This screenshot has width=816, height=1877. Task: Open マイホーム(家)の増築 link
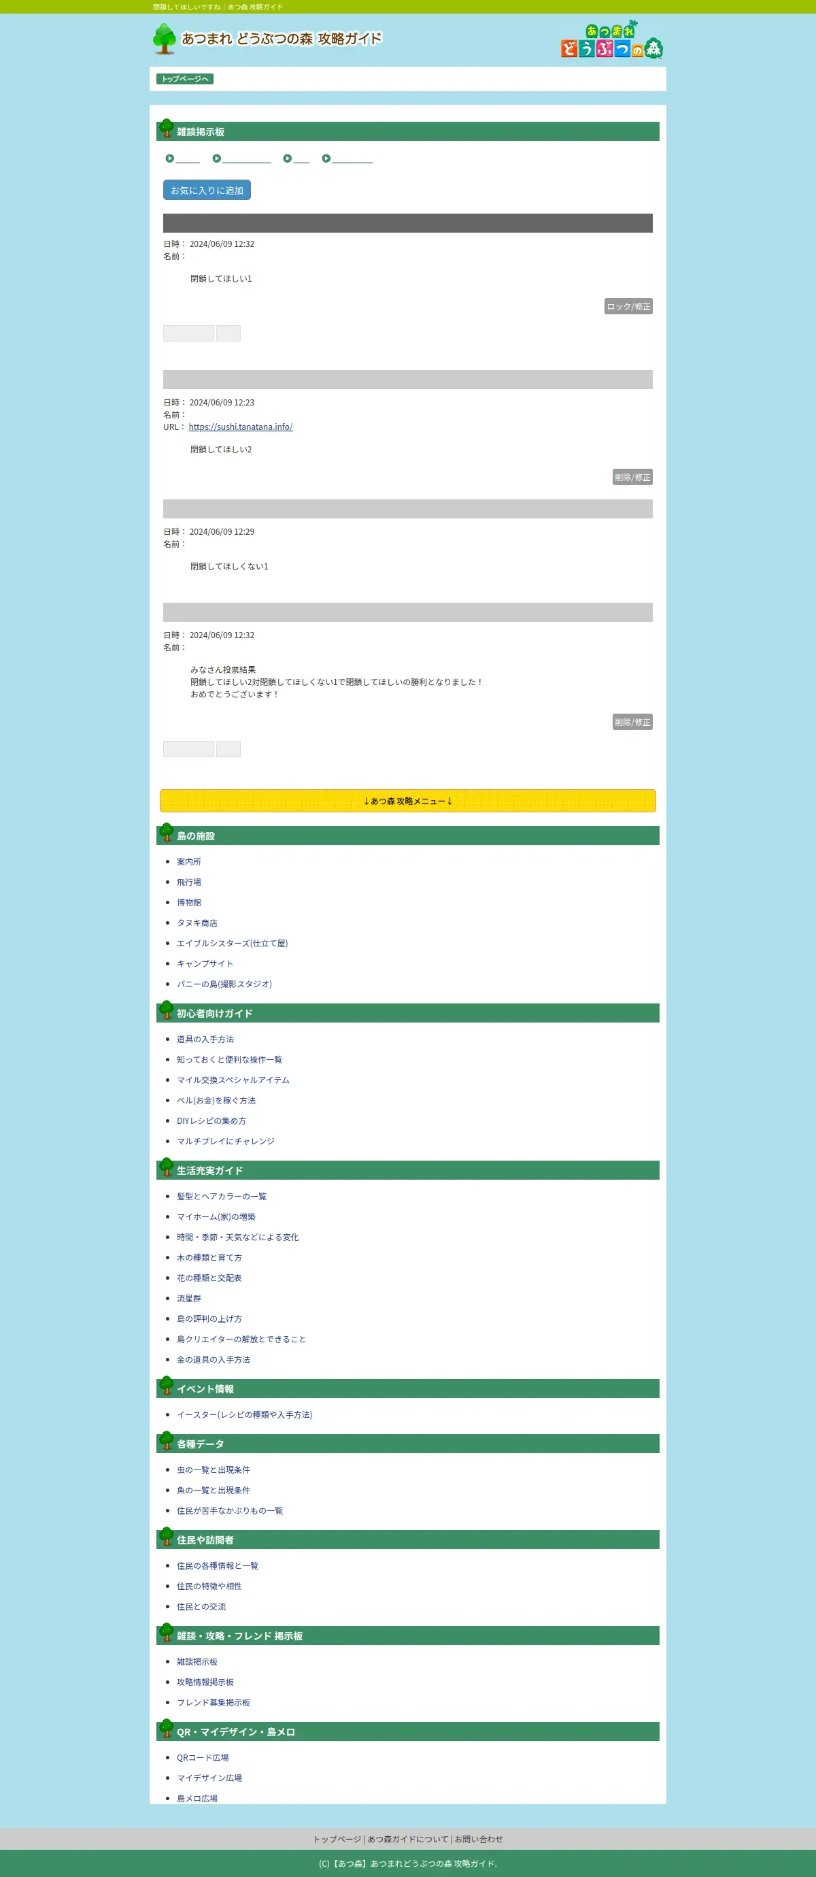pyautogui.click(x=216, y=1217)
